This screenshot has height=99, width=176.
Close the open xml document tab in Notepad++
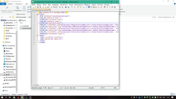(x=50, y=10)
